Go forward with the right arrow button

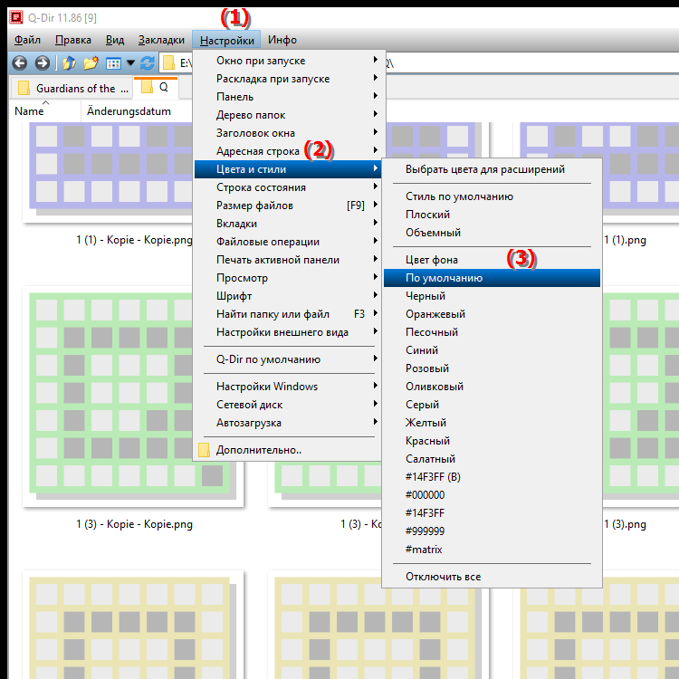(x=42, y=63)
